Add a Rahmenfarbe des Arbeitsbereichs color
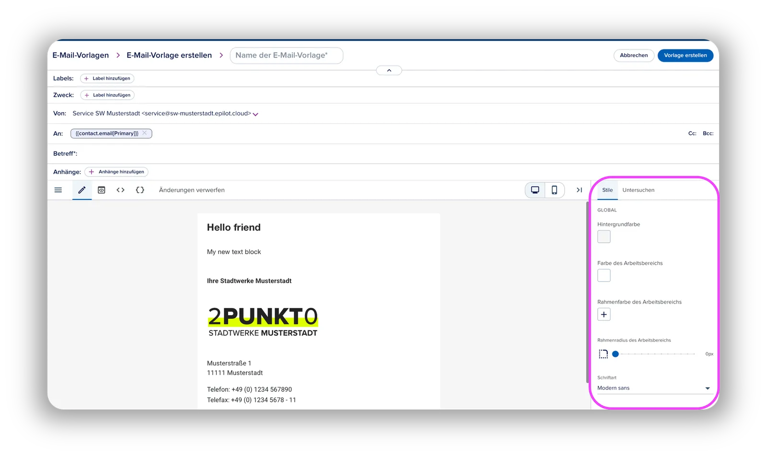Image resolution: width=767 pixels, height=458 pixels. coord(604,315)
